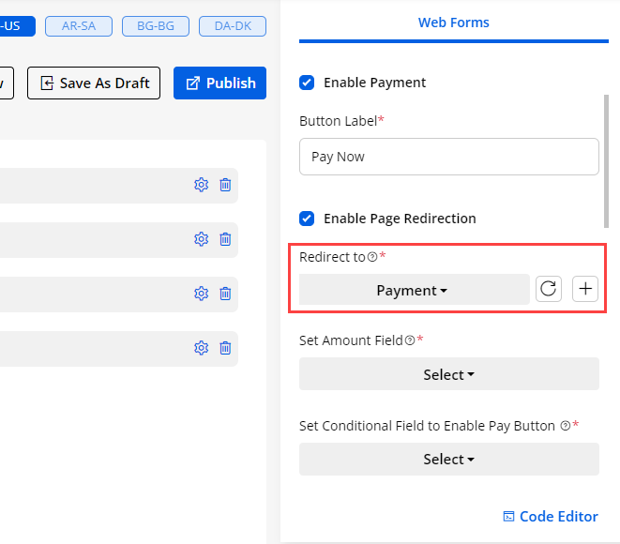620x544 pixels.
Task: Open settings gear for the fourth field row
Action: click(201, 348)
